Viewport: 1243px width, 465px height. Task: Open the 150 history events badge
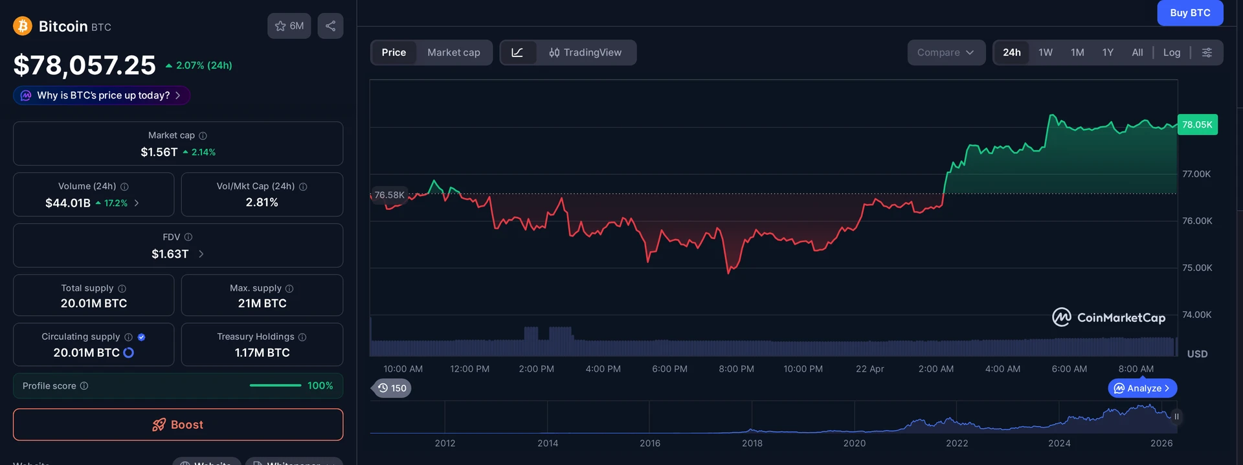tap(392, 388)
